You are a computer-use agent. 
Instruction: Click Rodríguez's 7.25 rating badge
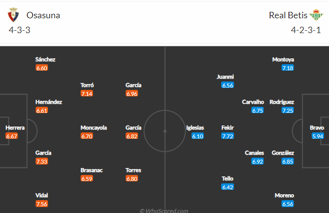coord(287,110)
